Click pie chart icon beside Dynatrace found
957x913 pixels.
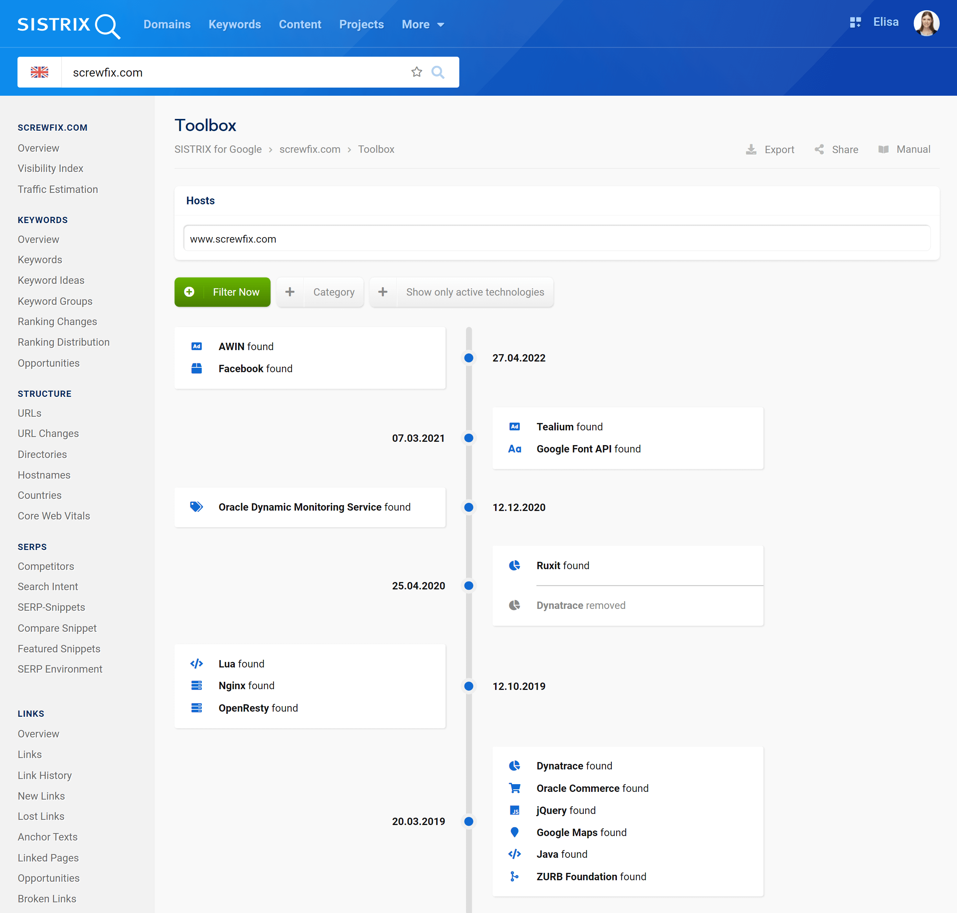click(x=515, y=765)
